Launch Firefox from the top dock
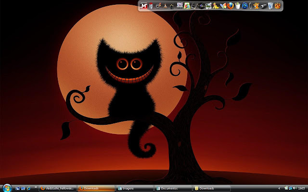 230,6
